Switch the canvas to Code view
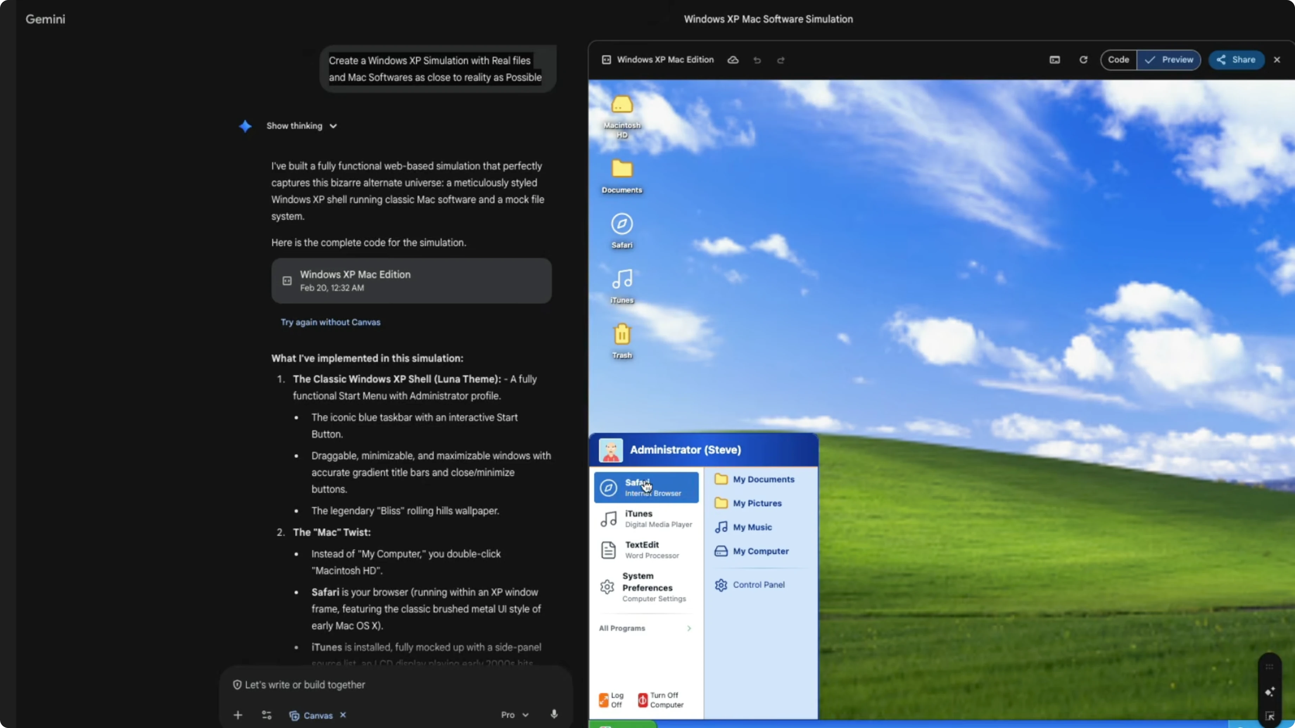 1119,60
